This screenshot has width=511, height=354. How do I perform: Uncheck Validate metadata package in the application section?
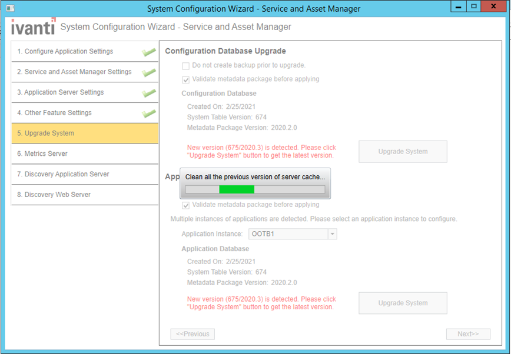pos(186,205)
